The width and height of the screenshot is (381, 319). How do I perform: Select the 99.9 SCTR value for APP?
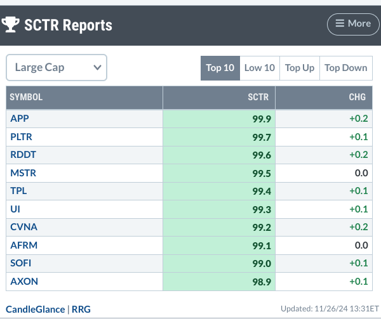point(262,119)
